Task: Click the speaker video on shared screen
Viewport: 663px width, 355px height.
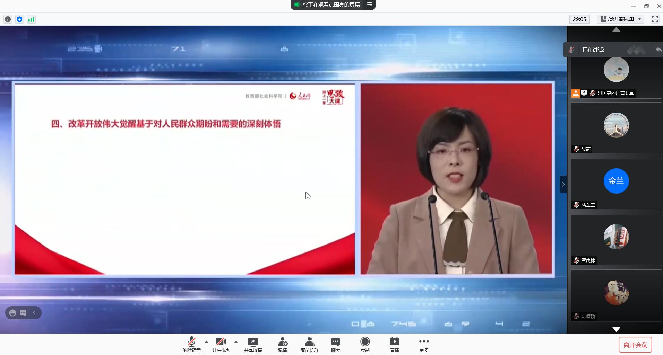Action: tap(456, 179)
